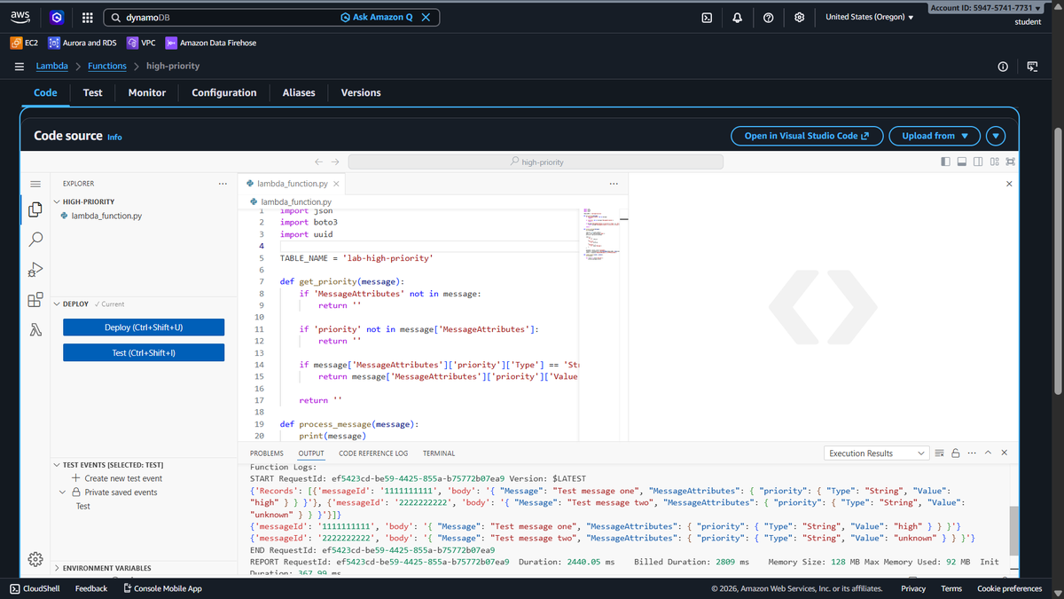Open Amazon Data Firehose bookmark
This screenshot has height=599, width=1064.
(x=210, y=43)
